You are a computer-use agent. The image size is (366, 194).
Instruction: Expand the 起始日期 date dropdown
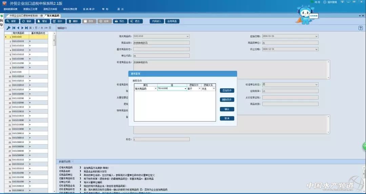(317, 36)
